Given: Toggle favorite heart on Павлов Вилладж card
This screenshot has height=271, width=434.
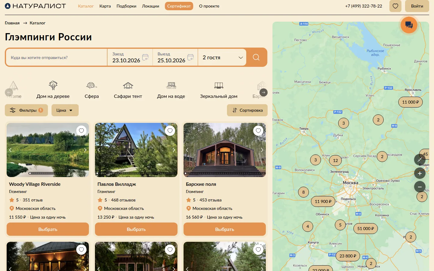Looking at the screenshot, I should [x=170, y=131].
